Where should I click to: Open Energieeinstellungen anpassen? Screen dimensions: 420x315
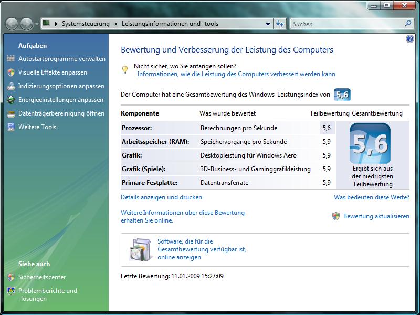[61, 100]
